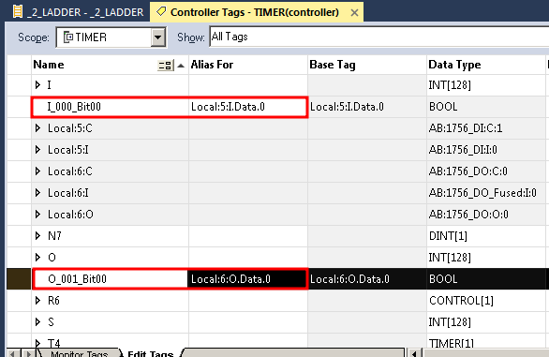The width and height of the screenshot is (549, 357).
Task: Close the Controller Tags tab
Action: (354, 13)
